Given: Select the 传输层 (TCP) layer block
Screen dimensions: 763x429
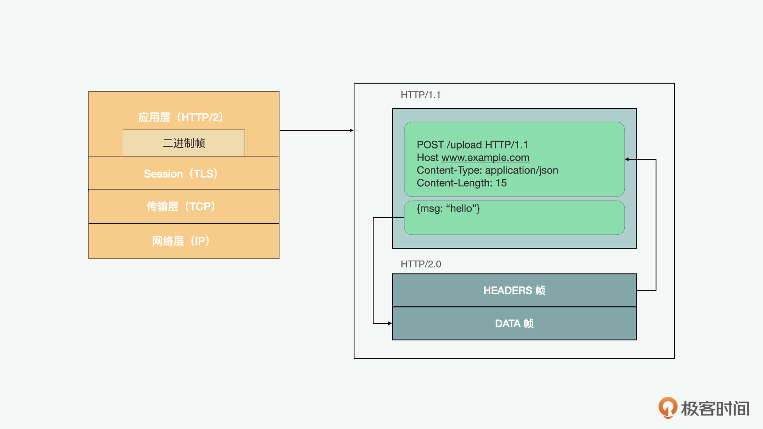Looking at the screenshot, I should (181, 207).
